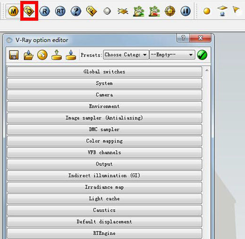Expand the Global switches rollout
Screen dimensions: 245x239
104,72
